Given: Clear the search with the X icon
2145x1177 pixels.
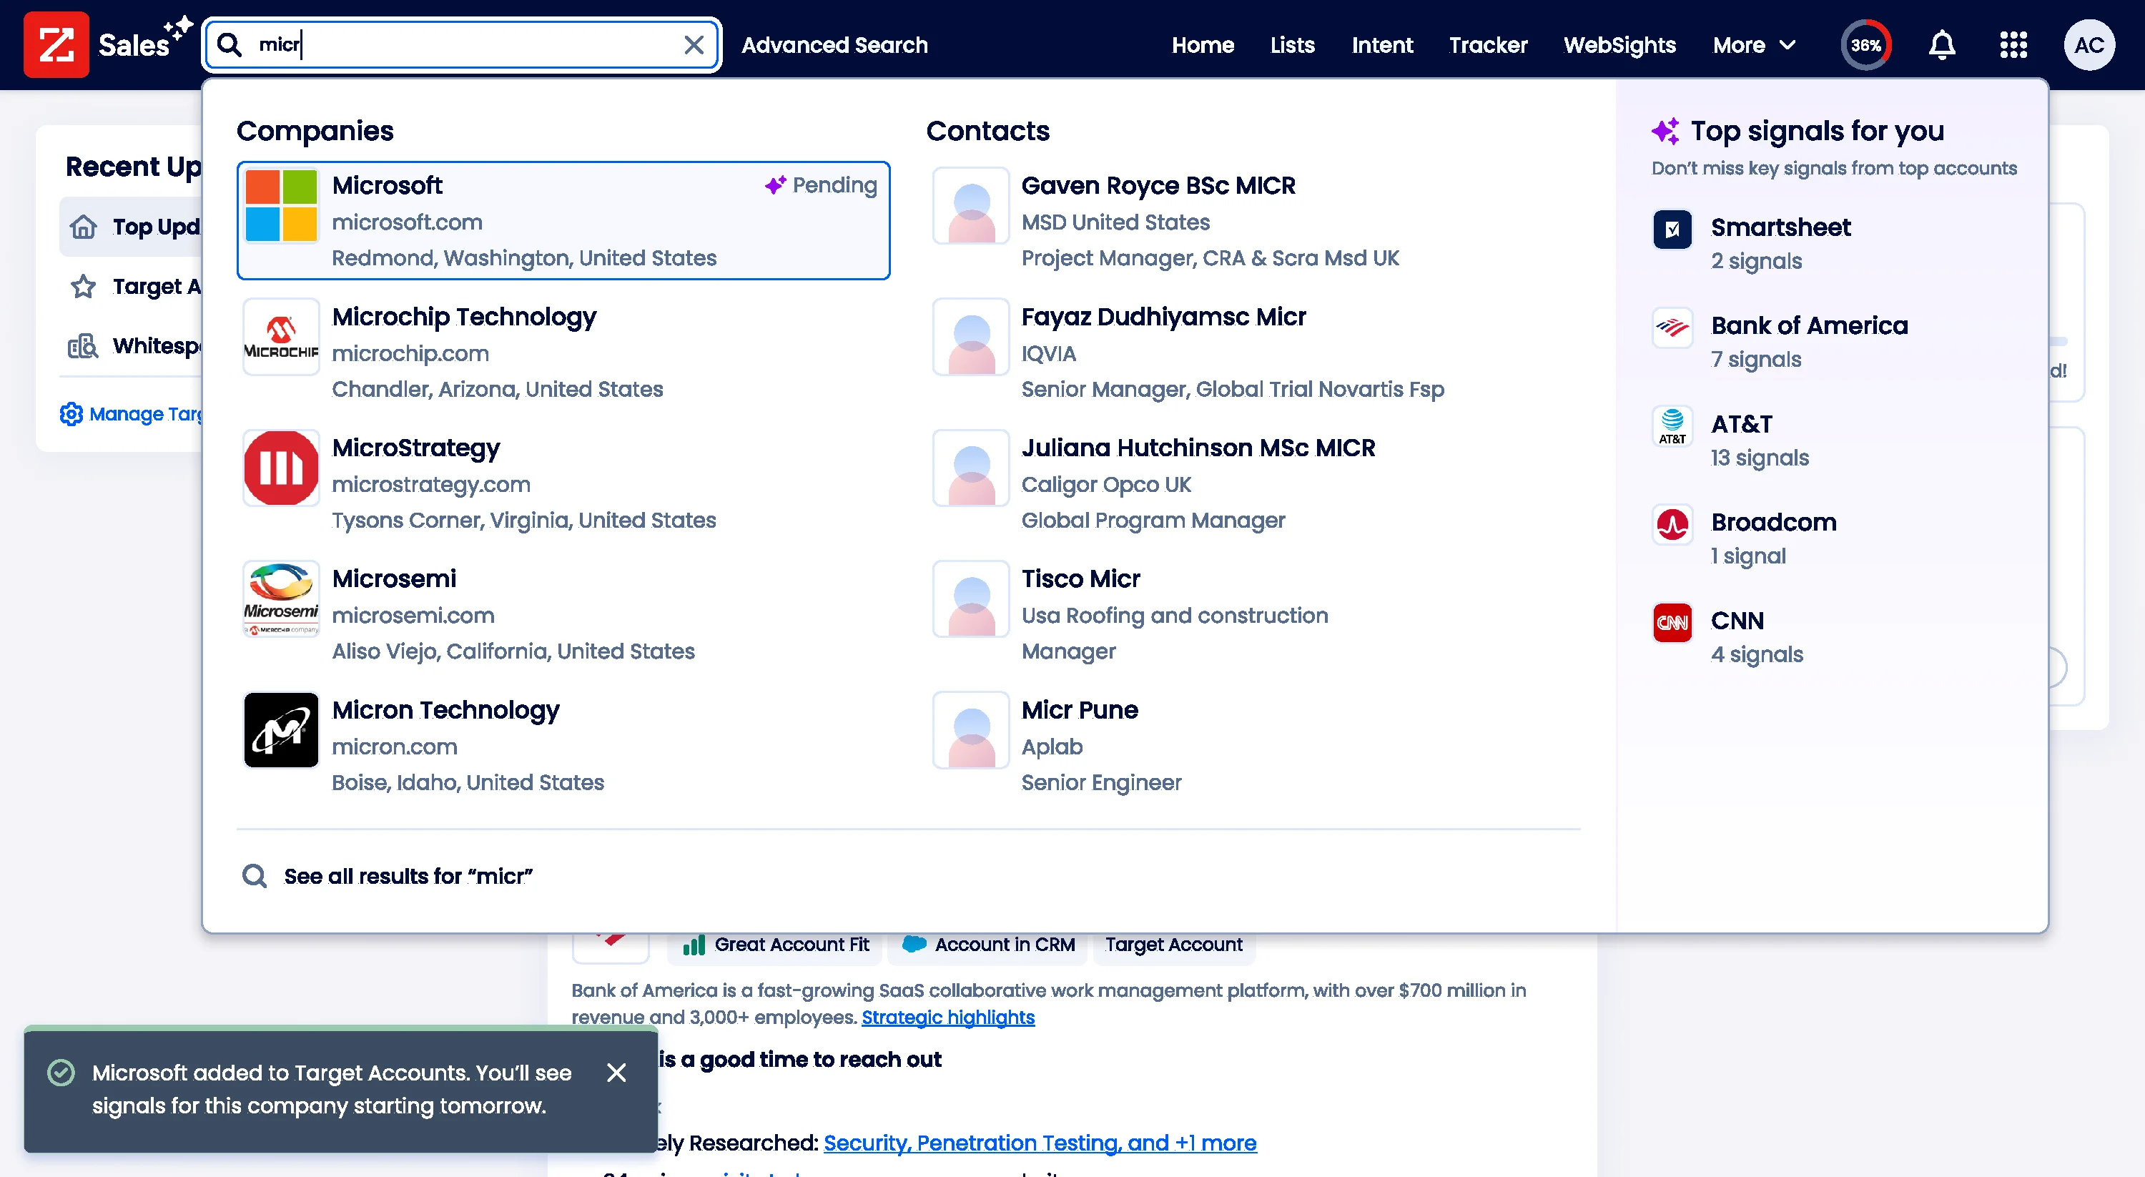Looking at the screenshot, I should tap(694, 45).
